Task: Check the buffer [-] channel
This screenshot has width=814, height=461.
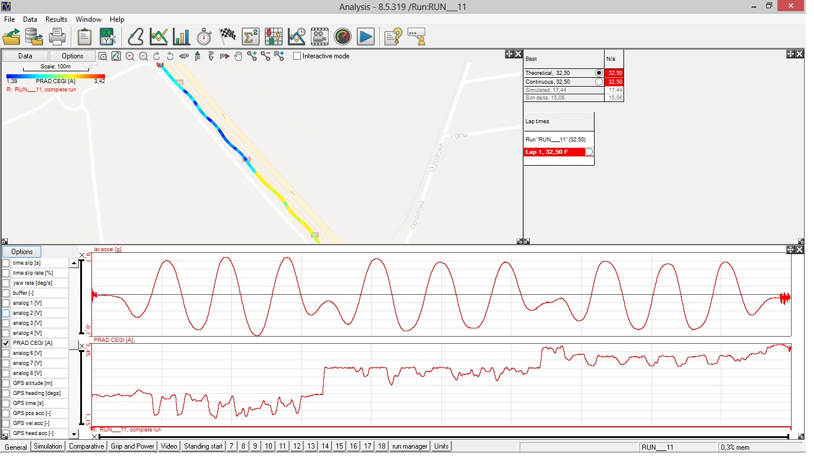Action: pos(6,293)
